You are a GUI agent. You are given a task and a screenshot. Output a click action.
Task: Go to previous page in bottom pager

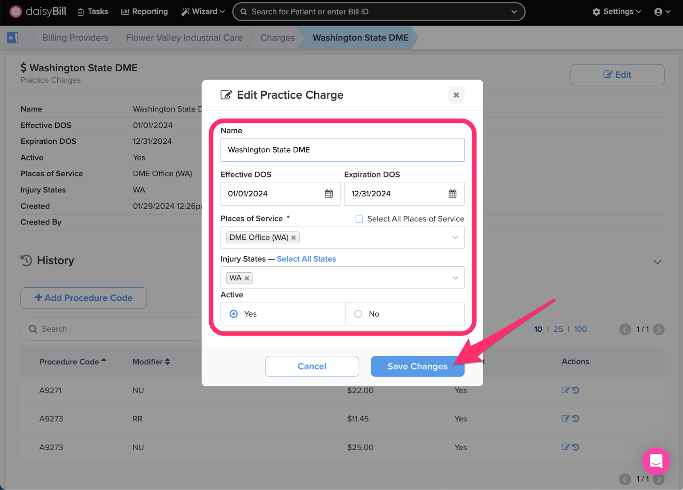click(x=625, y=479)
